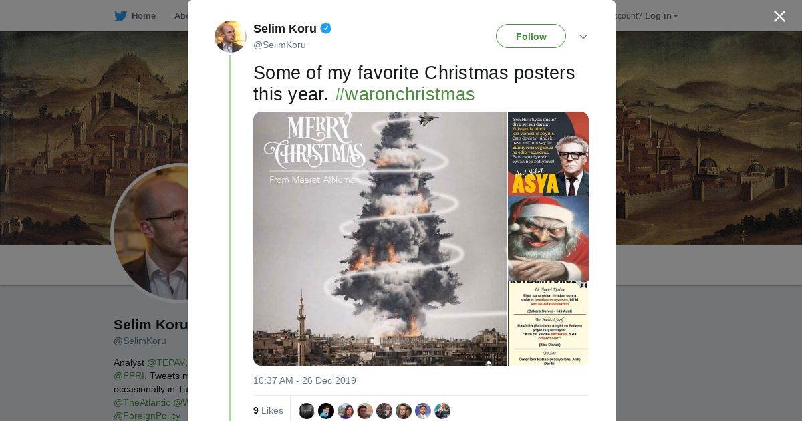Open the @TEPAV profile link
This screenshot has height=421, width=802.
click(x=166, y=362)
